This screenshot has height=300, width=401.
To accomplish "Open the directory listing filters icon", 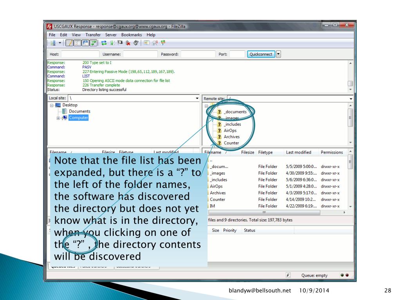I will 146,43.
